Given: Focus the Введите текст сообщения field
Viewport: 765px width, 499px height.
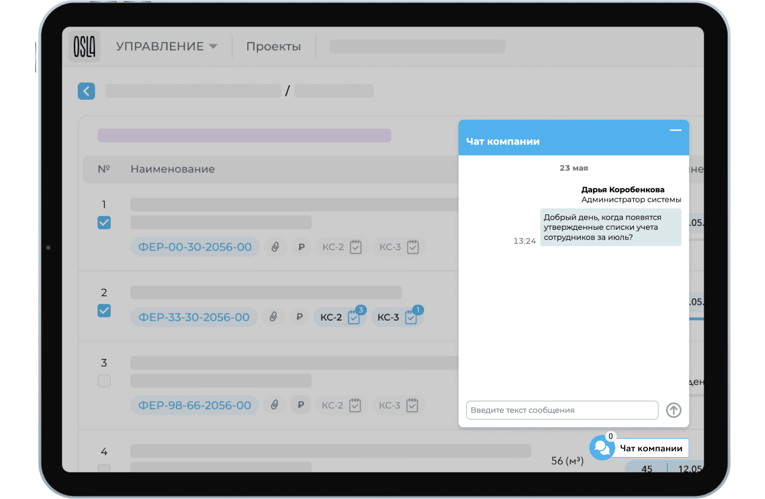Looking at the screenshot, I should pyautogui.click(x=562, y=410).
